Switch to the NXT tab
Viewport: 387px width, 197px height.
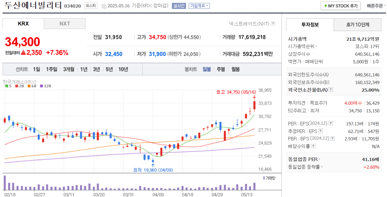[65, 24]
